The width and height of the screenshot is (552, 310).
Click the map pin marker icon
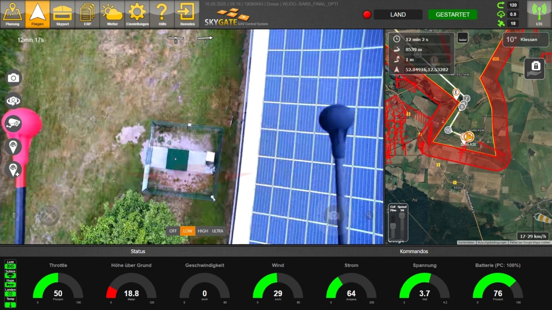(13, 147)
